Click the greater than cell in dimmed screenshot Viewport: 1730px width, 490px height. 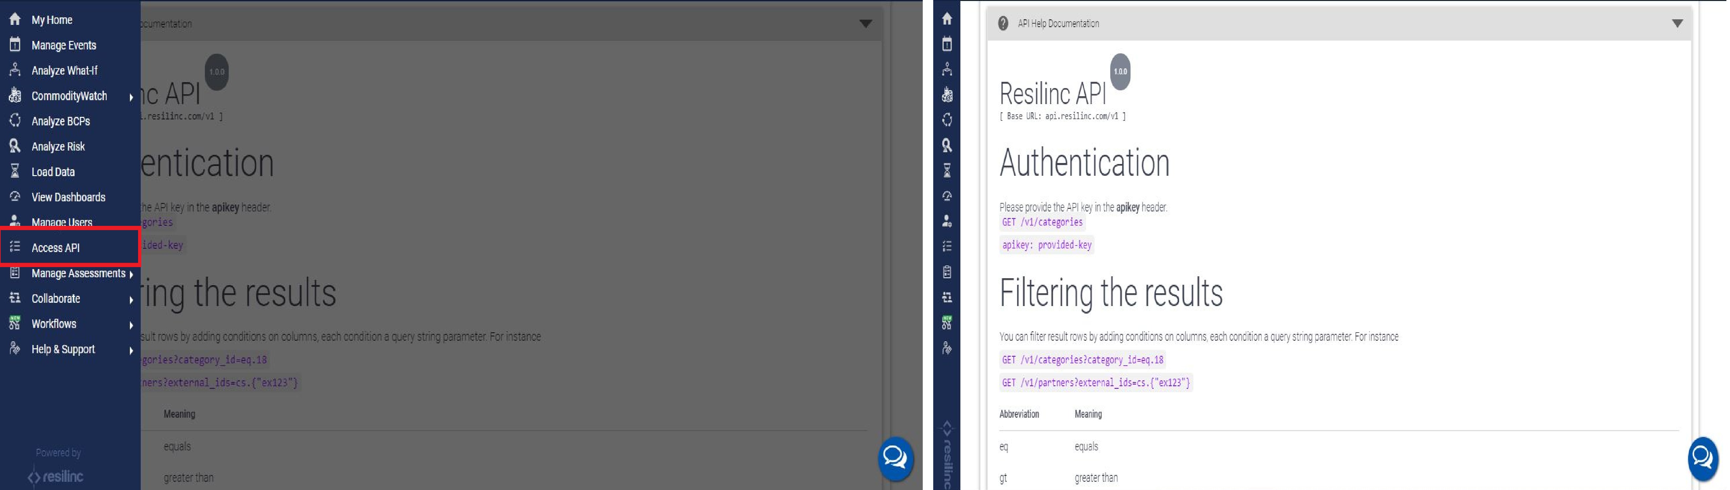pos(189,478)
